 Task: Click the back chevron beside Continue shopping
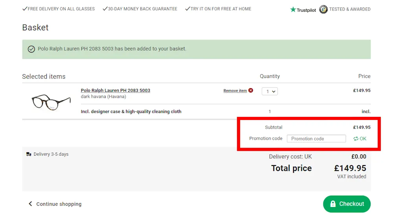pos(30,204)
